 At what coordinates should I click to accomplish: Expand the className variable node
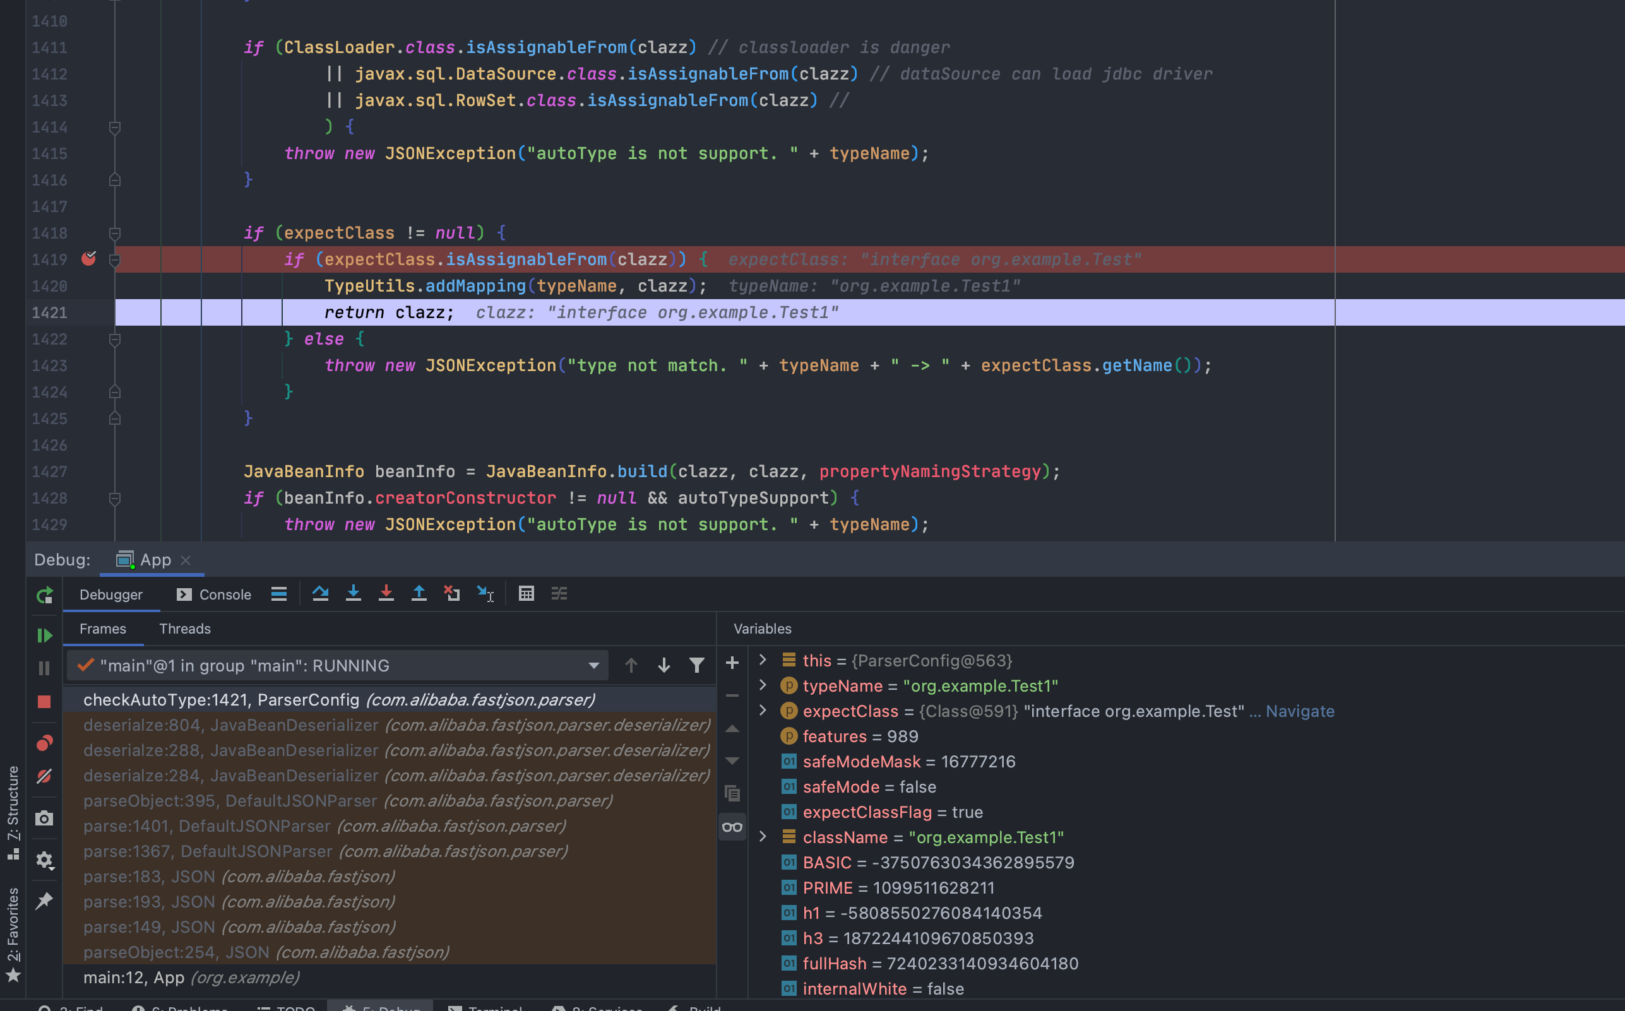click(763, 837)
